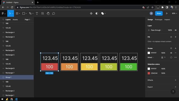The width and height of the screenshot is (179, 101).
Task: Open the help question mark button
Action: [173, 92]
